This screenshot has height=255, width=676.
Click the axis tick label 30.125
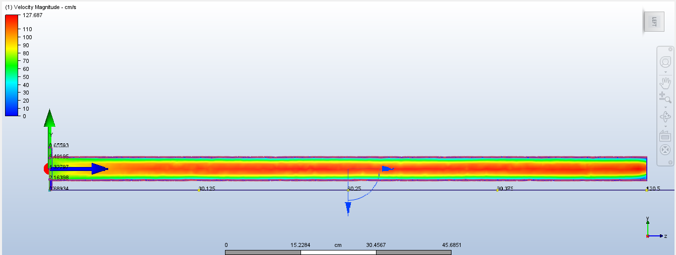207,189
